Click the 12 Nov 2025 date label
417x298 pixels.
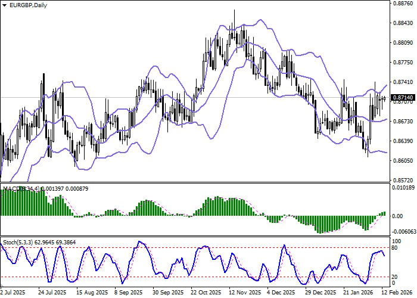coord(245,293)
